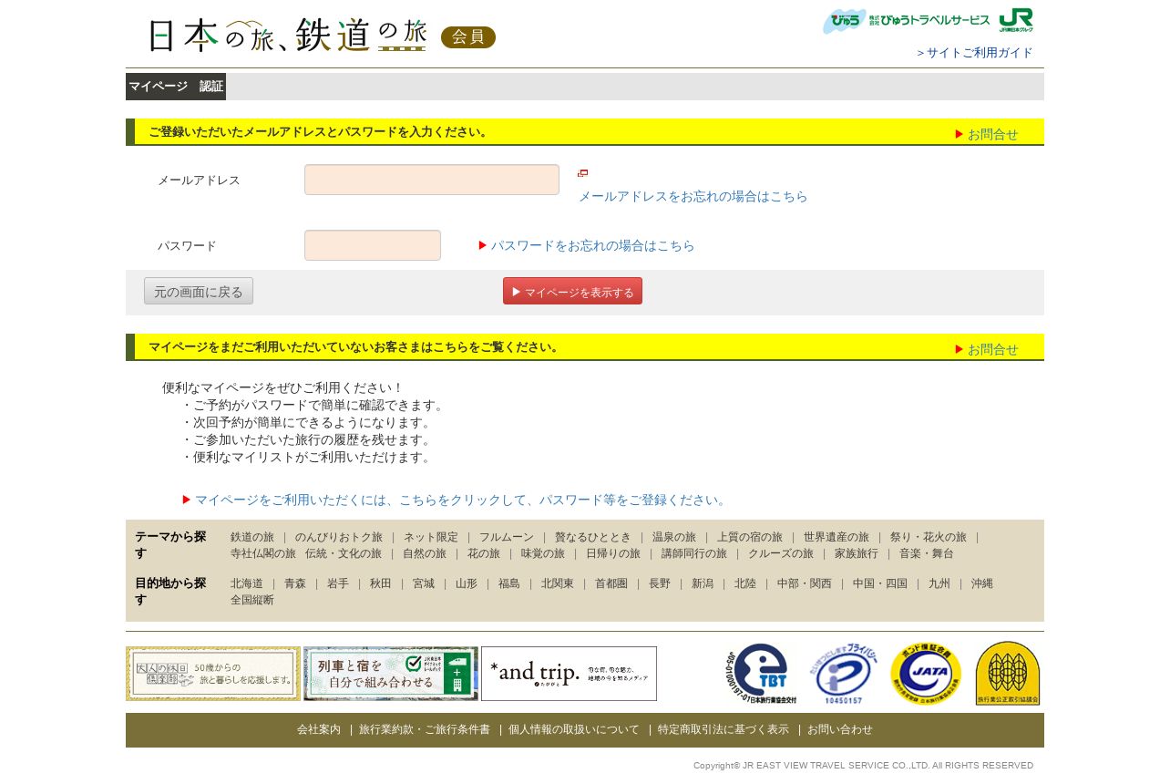
Task: Click the external-link icon beside email field
Action: pos(583,173)
